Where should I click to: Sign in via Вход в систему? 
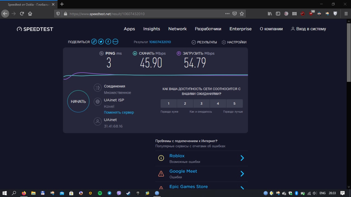tap(308, 29)
